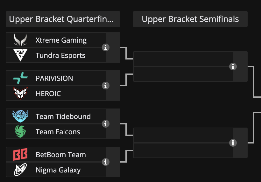The height and width of the screenshot is (182, 261).
Task: Open info for PARIVISION vs HEROIC match
Action: 106,86
